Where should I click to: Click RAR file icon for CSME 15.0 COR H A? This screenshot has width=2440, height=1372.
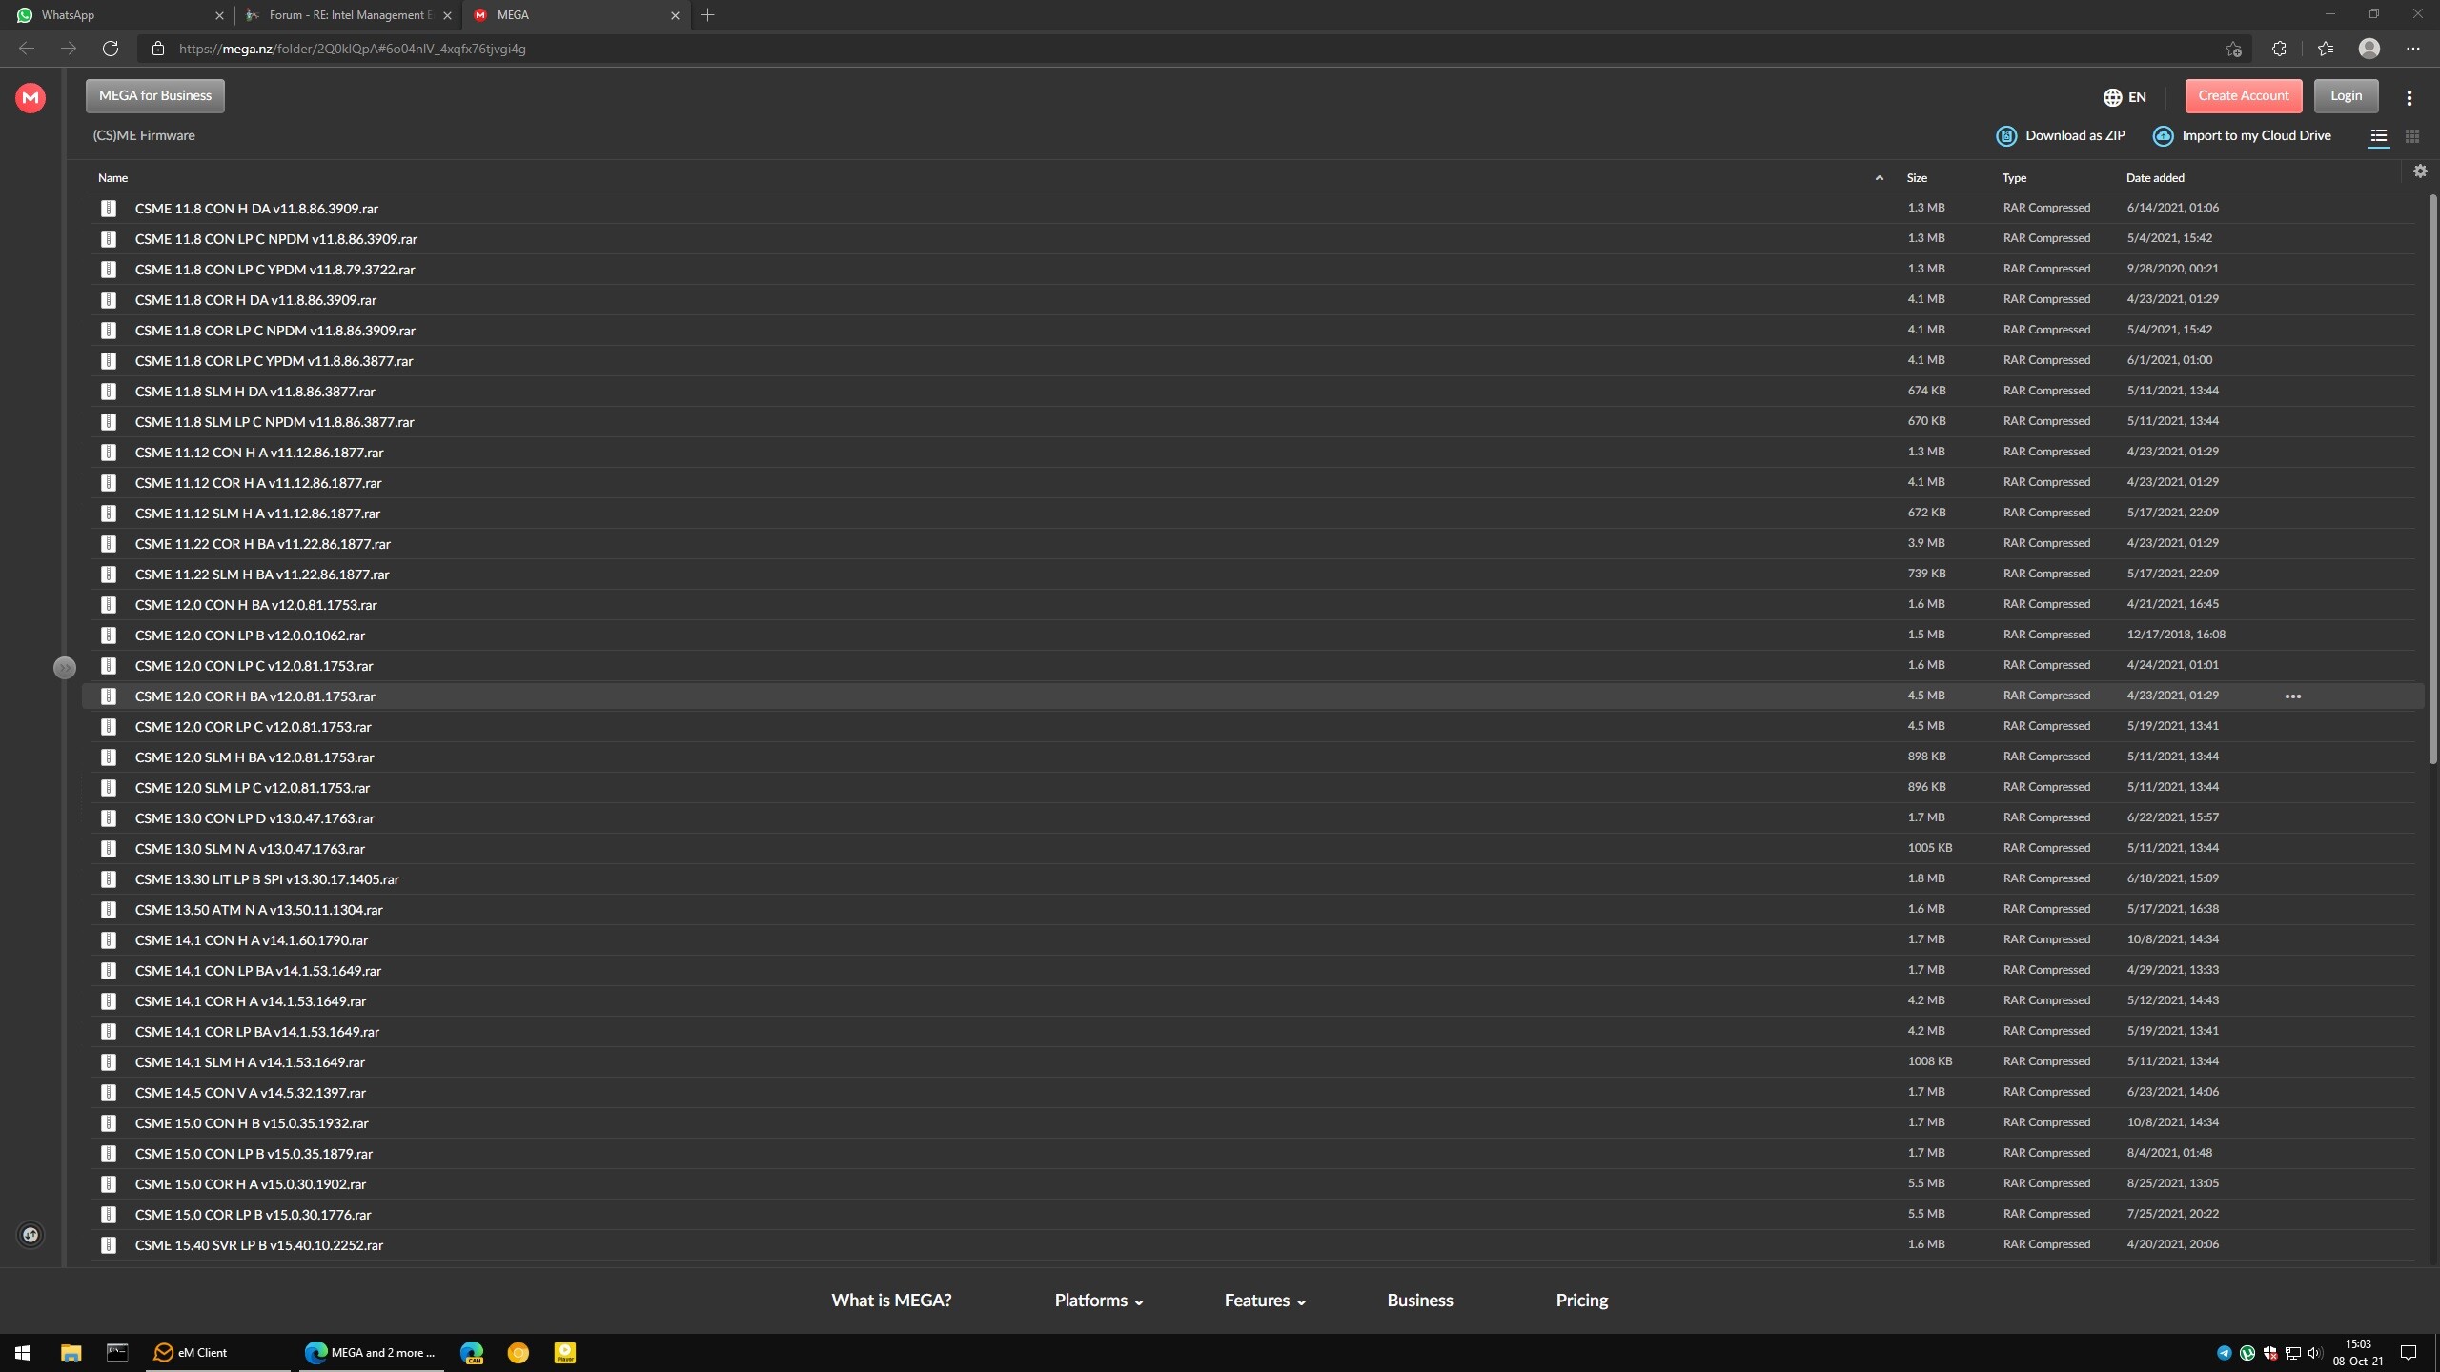[x=109, y=1184]
